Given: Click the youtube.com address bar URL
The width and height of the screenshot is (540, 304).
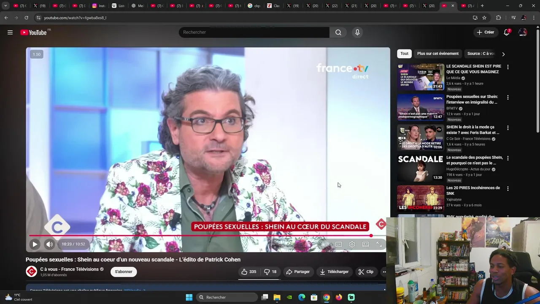Looking at the screenshot, I should coord(75,18).
